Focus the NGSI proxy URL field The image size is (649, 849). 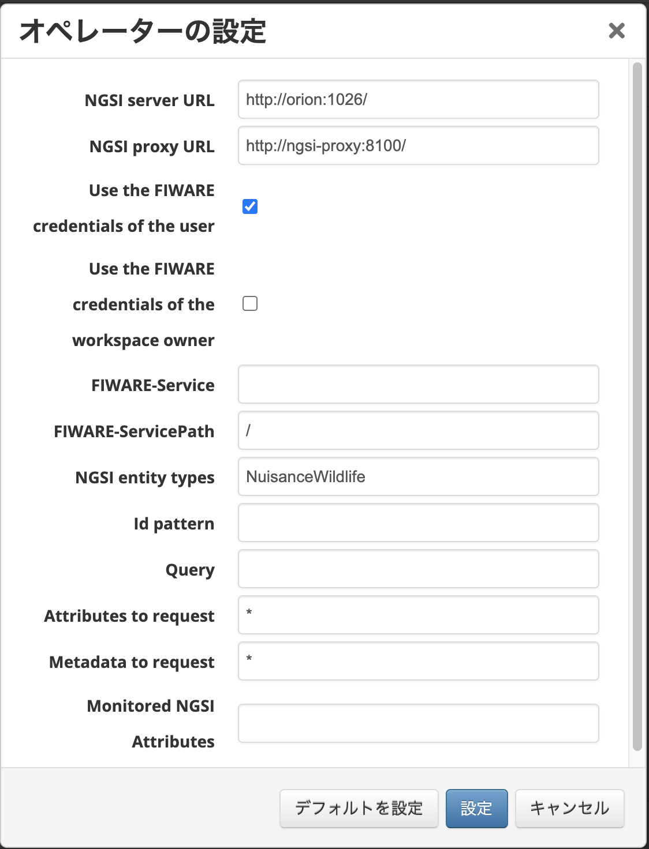(417, 145)
